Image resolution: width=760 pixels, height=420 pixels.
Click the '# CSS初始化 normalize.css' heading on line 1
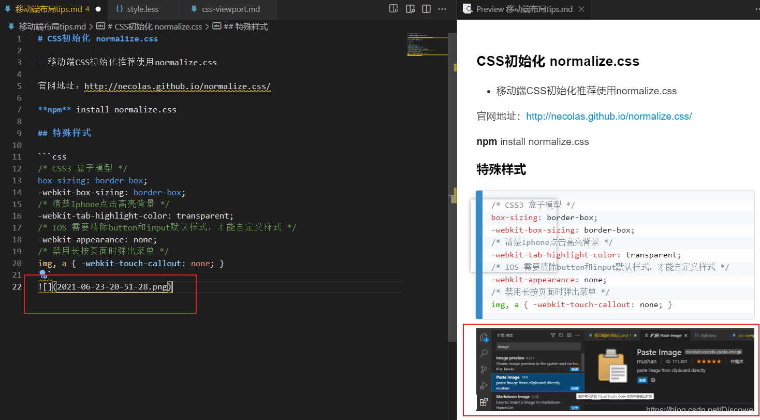coord(98,39)
